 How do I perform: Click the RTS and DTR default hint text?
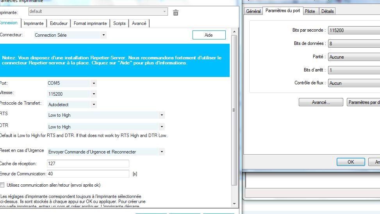[84, 136]
